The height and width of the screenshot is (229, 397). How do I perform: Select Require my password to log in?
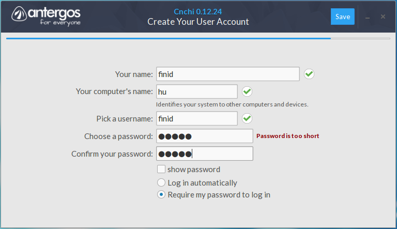click(161, 194)
